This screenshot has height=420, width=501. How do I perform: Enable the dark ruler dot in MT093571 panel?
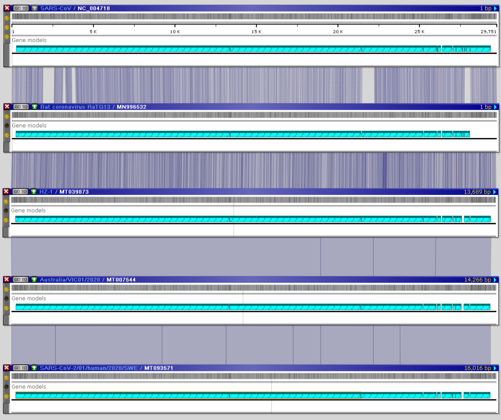6,387
